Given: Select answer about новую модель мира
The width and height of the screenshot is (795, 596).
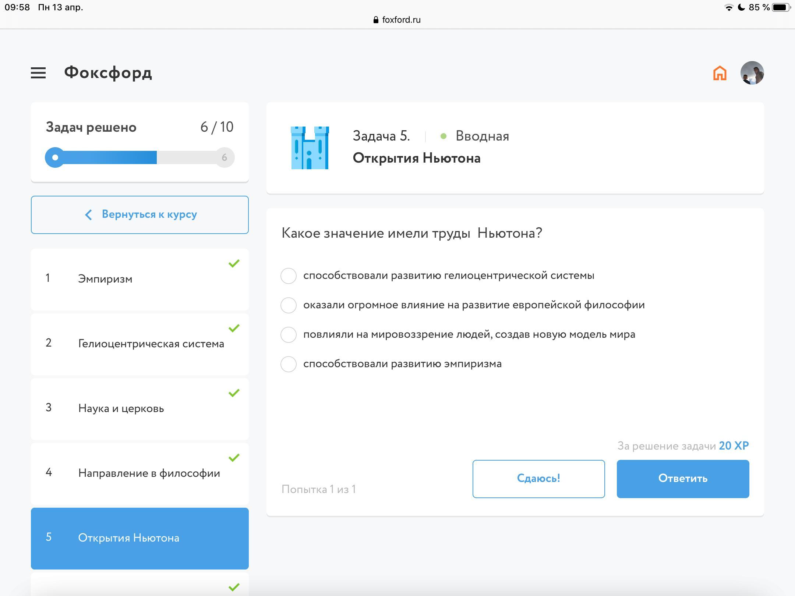Looking at the screenshot, I should click(x=289, y=334).
